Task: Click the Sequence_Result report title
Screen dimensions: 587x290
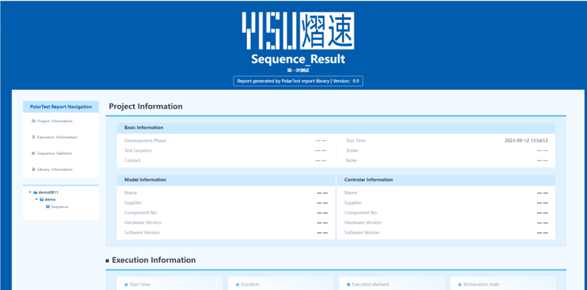Action: coord(298,59)
